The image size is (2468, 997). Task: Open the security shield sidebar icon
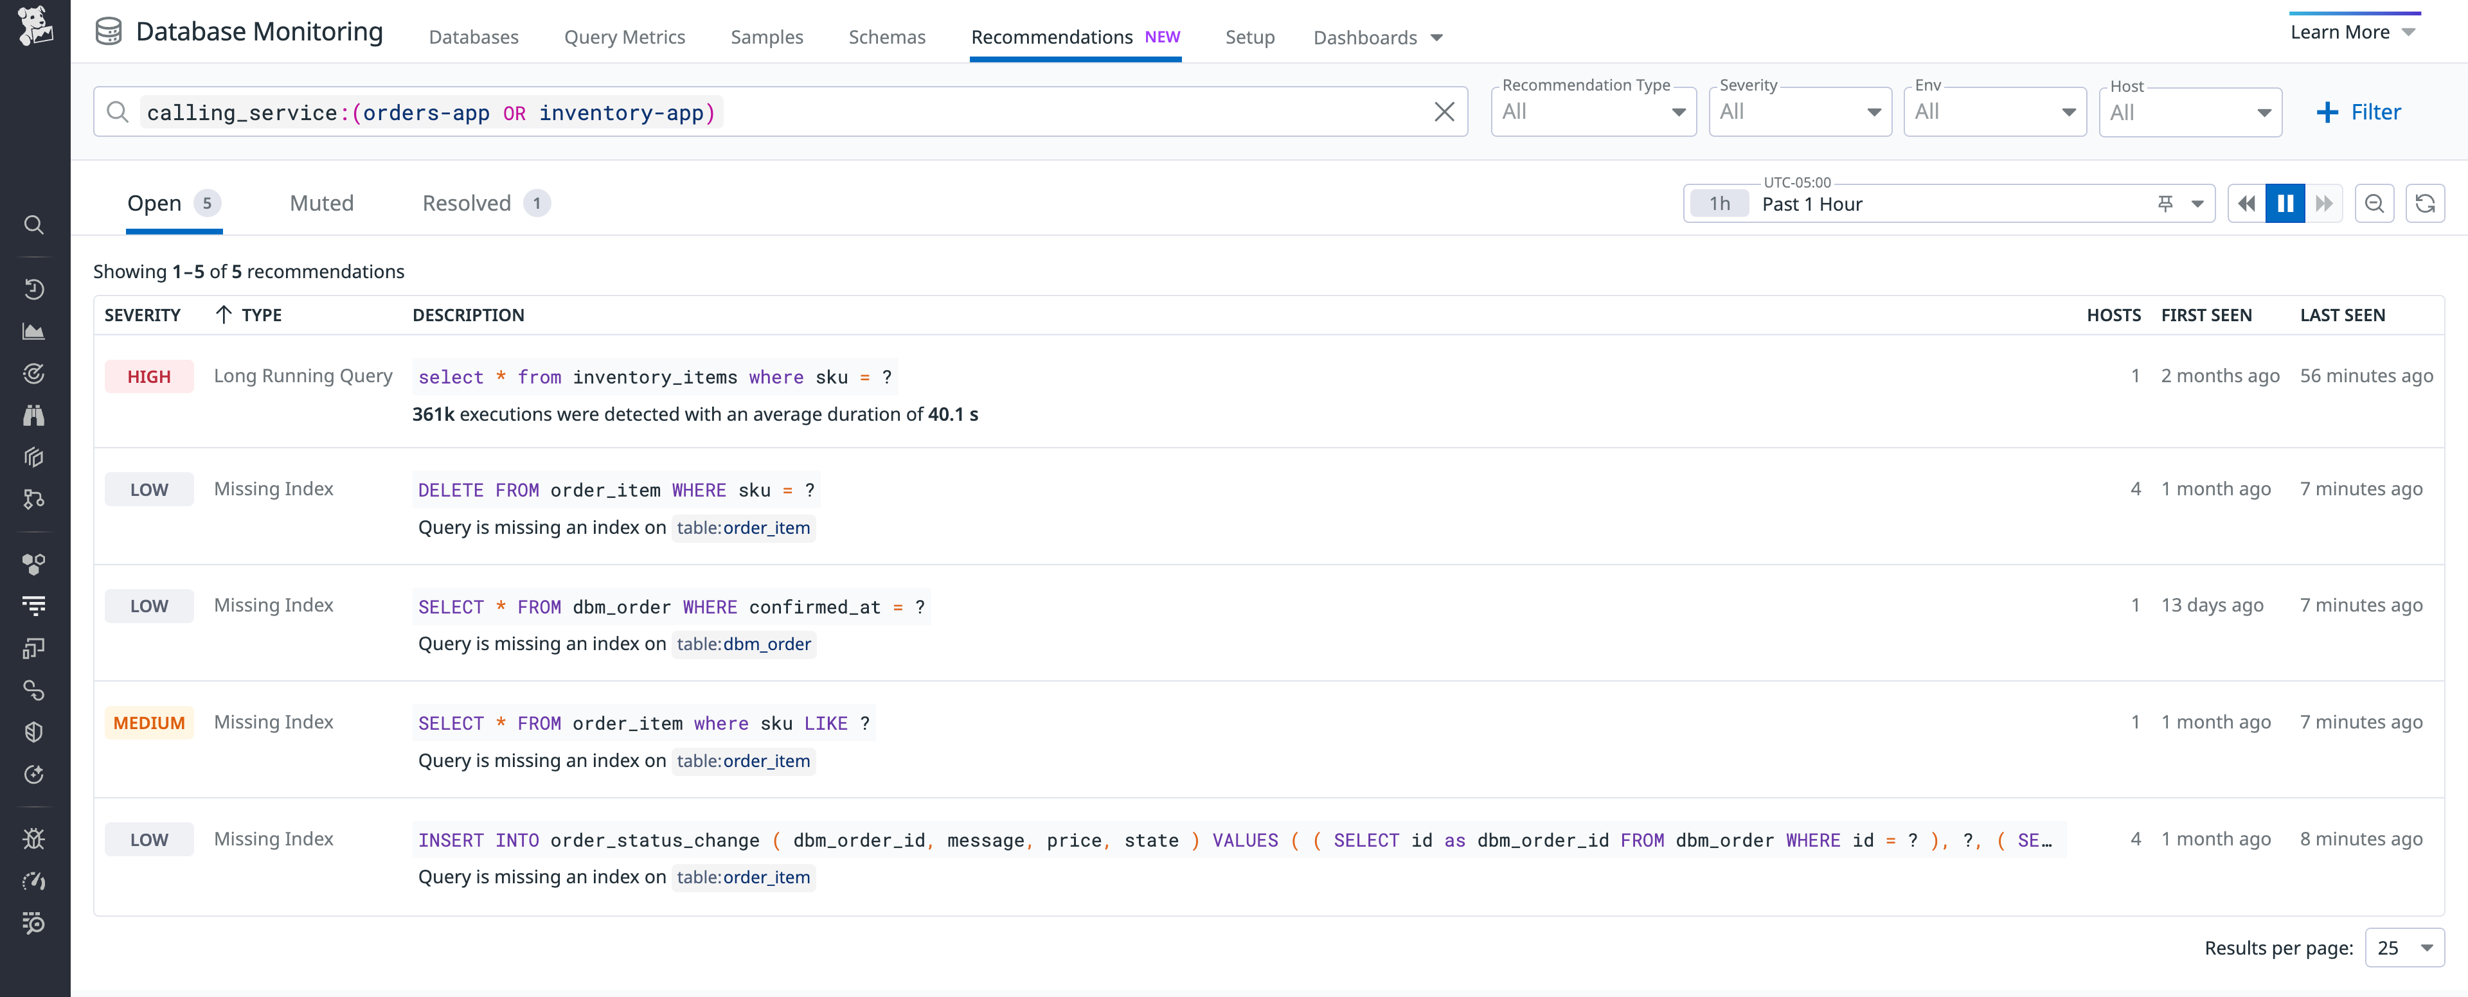tap(33, 733)
